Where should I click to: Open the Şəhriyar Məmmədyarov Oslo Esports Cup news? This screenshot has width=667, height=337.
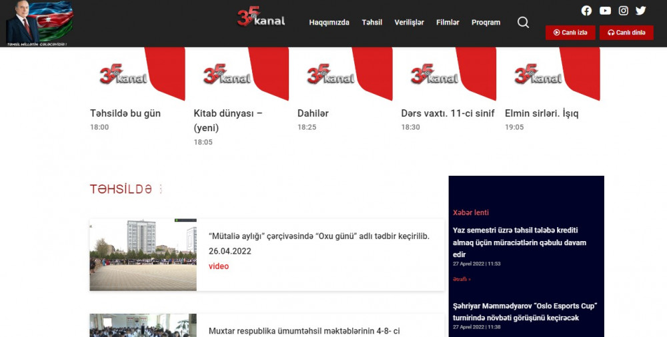525,312
